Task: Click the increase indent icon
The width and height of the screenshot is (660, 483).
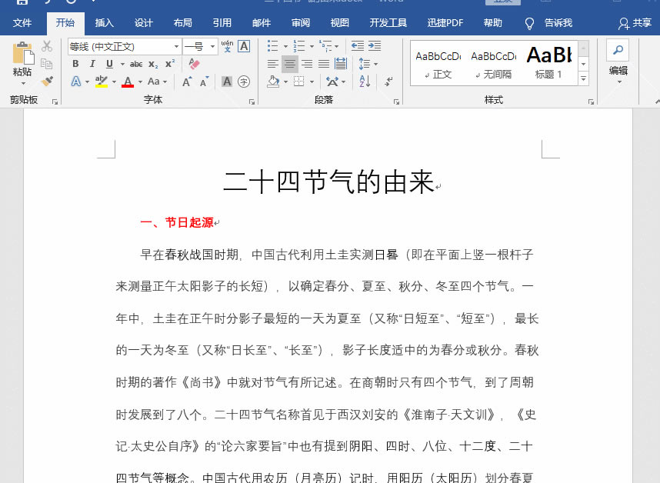Action: [375, 46]
